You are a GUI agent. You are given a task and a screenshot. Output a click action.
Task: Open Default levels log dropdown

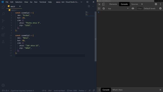150,8
